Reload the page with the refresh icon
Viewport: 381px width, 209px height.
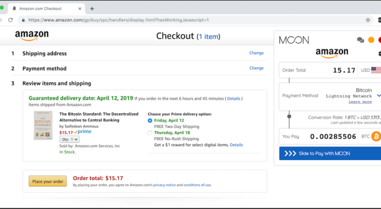pos(10,20)
